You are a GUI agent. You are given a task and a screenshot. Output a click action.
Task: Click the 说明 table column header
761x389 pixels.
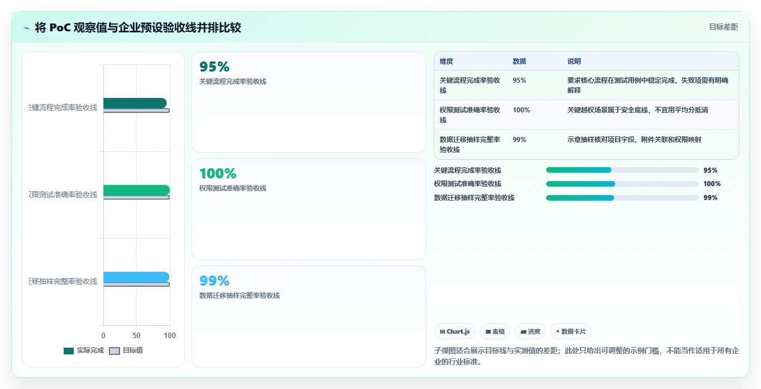pyautogui.click(x=574, y=61)
